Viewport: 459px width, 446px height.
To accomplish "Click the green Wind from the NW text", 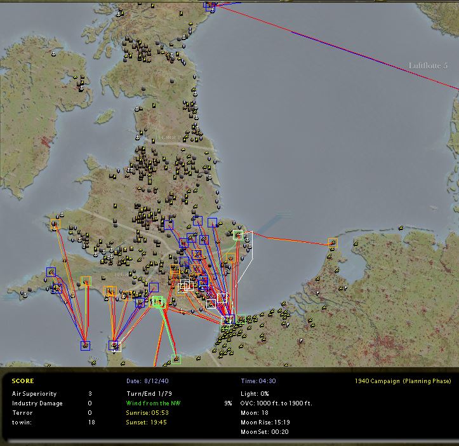I will [x=154, y=403].
